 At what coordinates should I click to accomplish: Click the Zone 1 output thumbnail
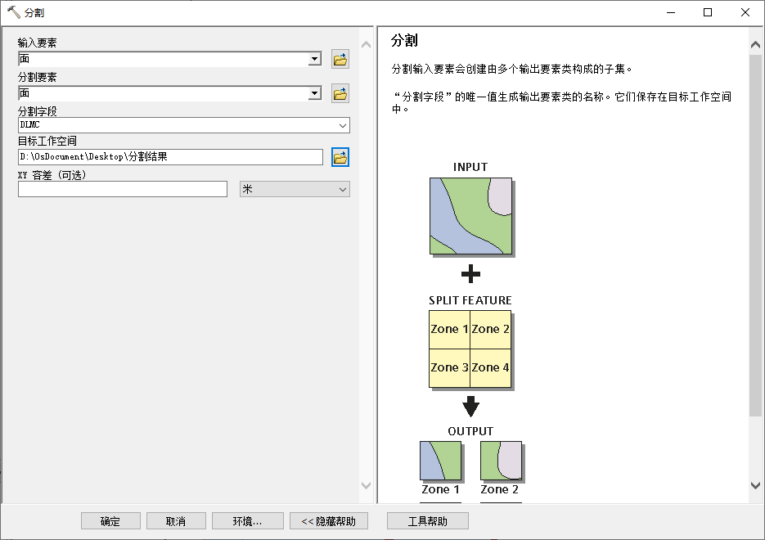440,461
